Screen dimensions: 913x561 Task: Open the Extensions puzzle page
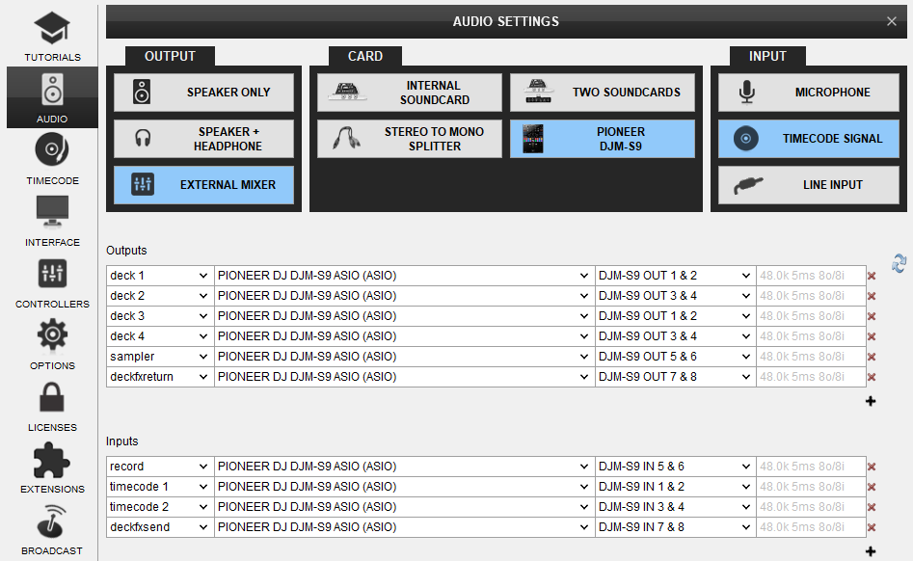coord(52,467)
